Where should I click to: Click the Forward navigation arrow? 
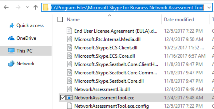pyautogui.click(x=18, y=7)
